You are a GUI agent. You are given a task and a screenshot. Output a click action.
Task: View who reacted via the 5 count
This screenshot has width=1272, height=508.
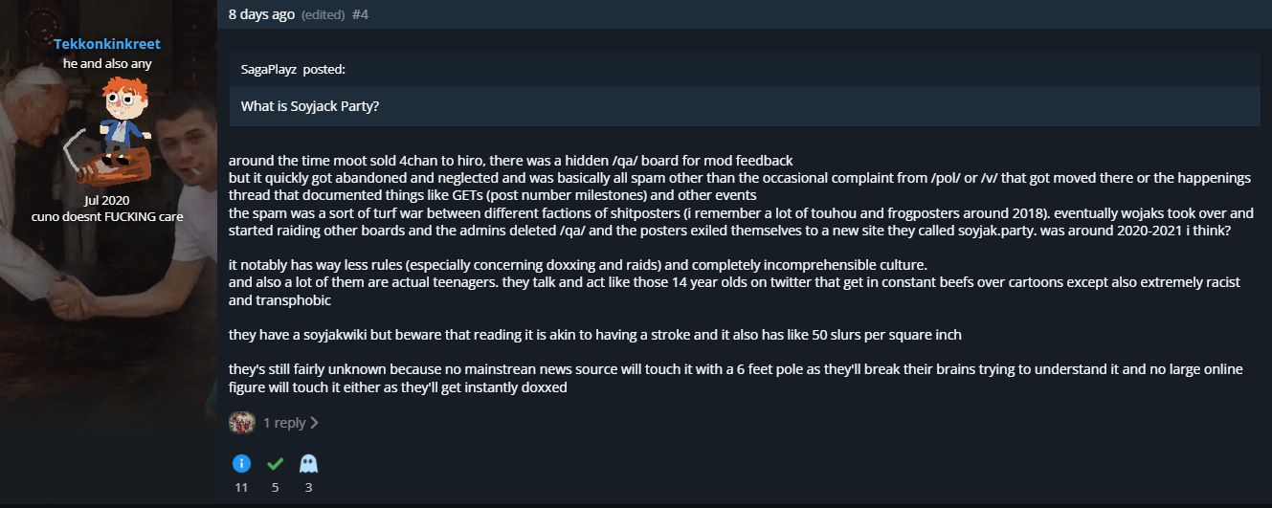click(275, 487)
